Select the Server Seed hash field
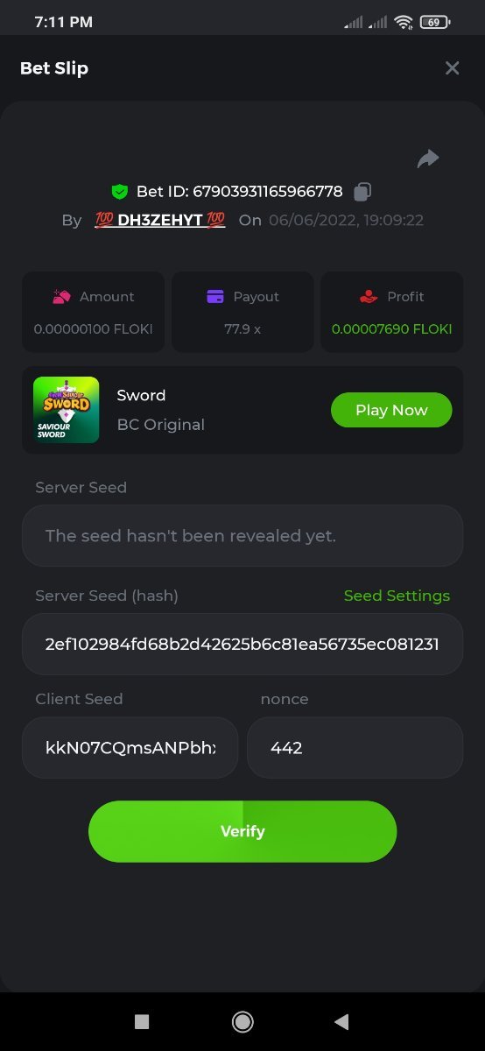The height and width of the screenshot is (1051, 485). coord(242,644)
